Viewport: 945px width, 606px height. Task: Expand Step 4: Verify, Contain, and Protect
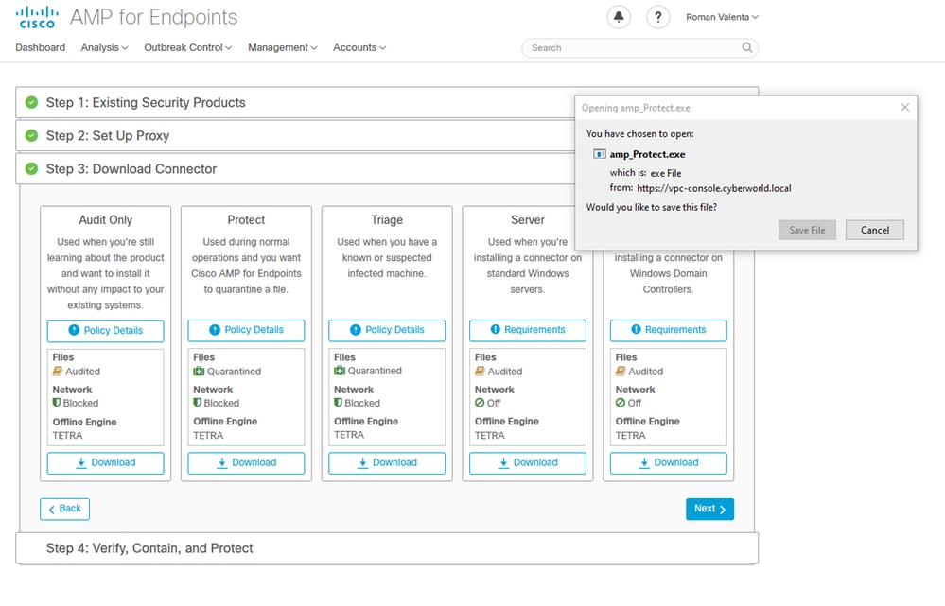point(387,548)
